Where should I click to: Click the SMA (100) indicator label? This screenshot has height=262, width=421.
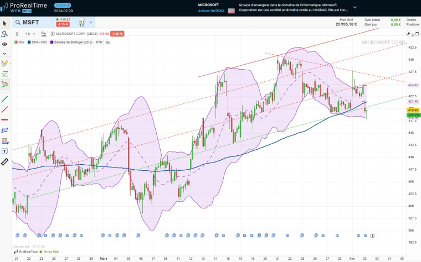tap(38, 42)
